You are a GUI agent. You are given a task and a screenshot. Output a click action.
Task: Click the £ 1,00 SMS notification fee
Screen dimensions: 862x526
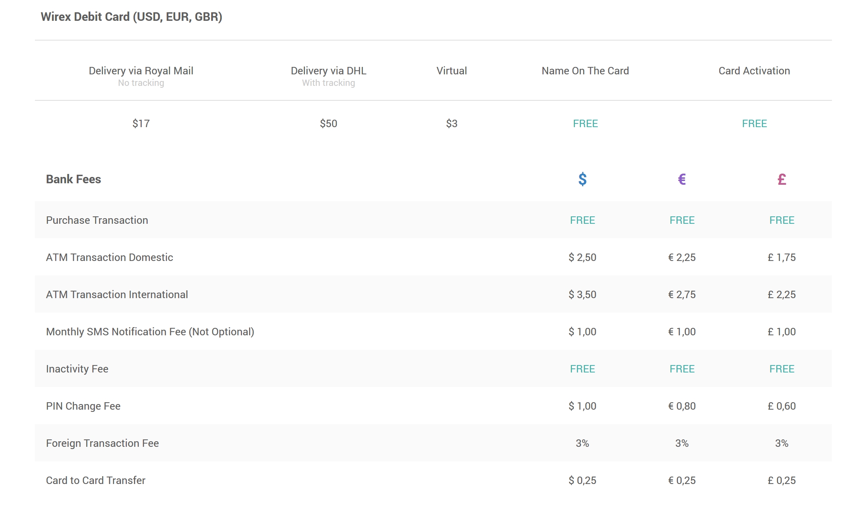[x=782, y=332]
